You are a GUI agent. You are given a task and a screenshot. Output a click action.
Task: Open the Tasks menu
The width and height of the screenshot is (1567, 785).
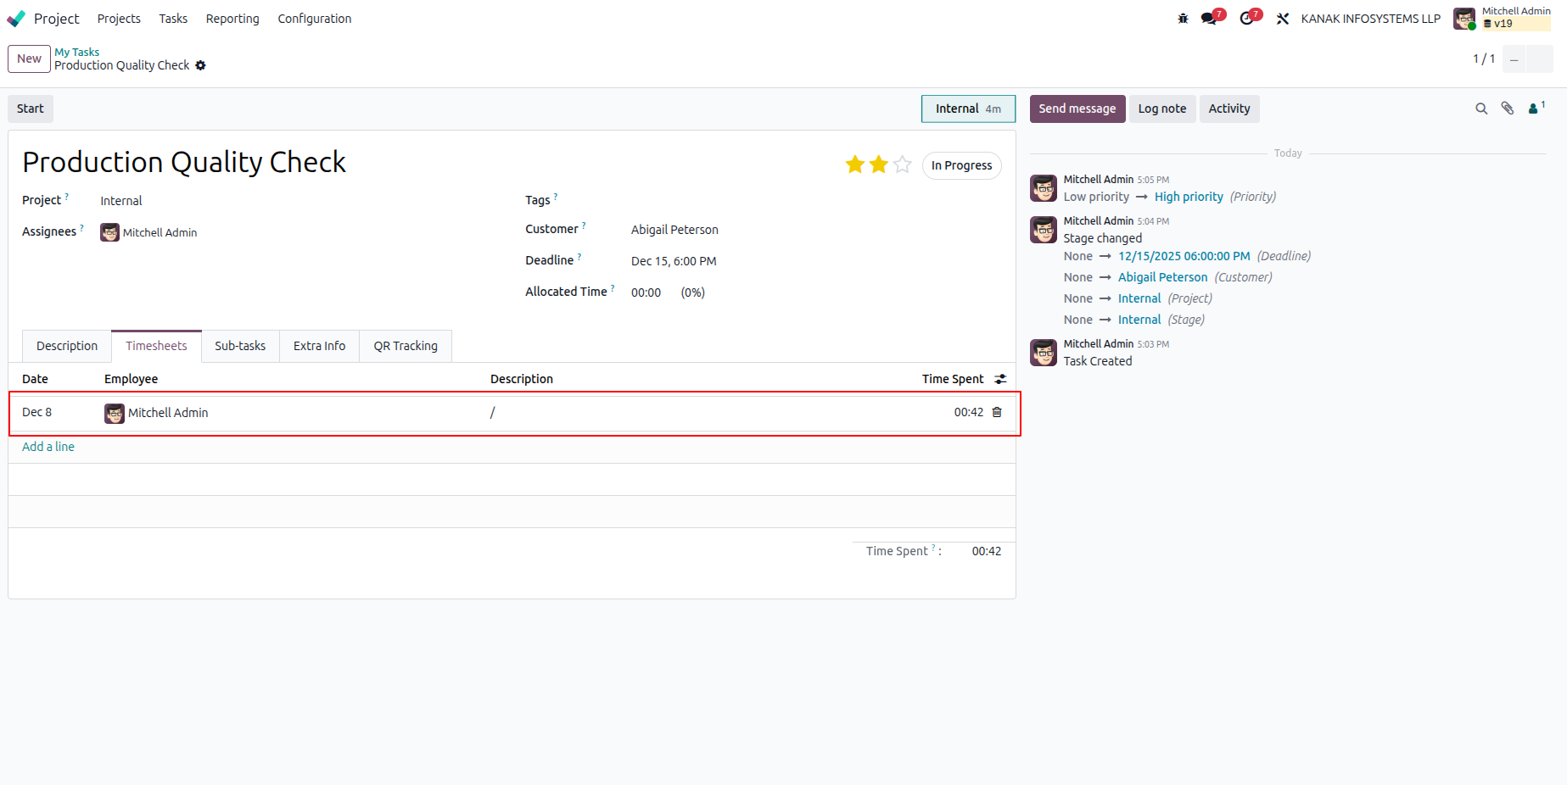(173, 19)
